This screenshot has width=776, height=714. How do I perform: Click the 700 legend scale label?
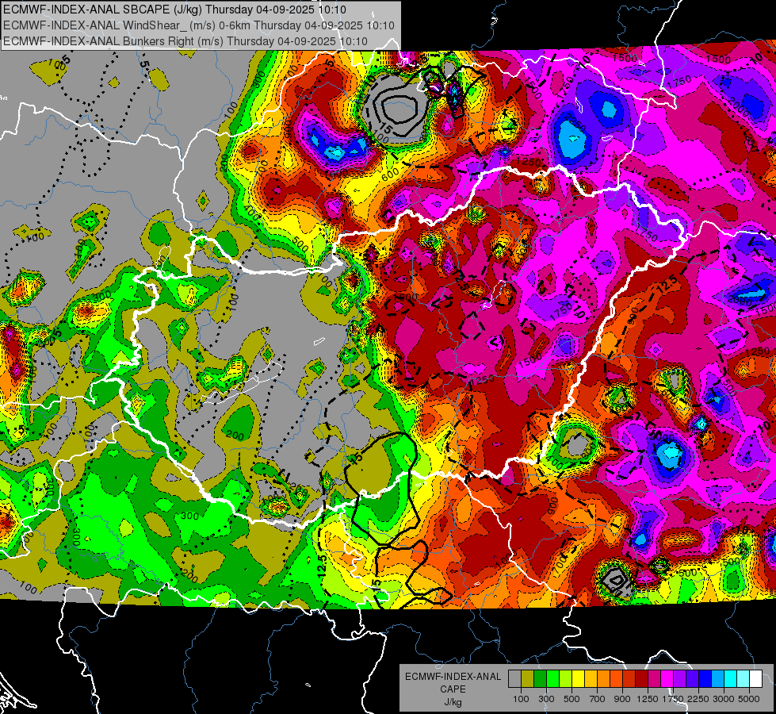click(x=598, y=699)
